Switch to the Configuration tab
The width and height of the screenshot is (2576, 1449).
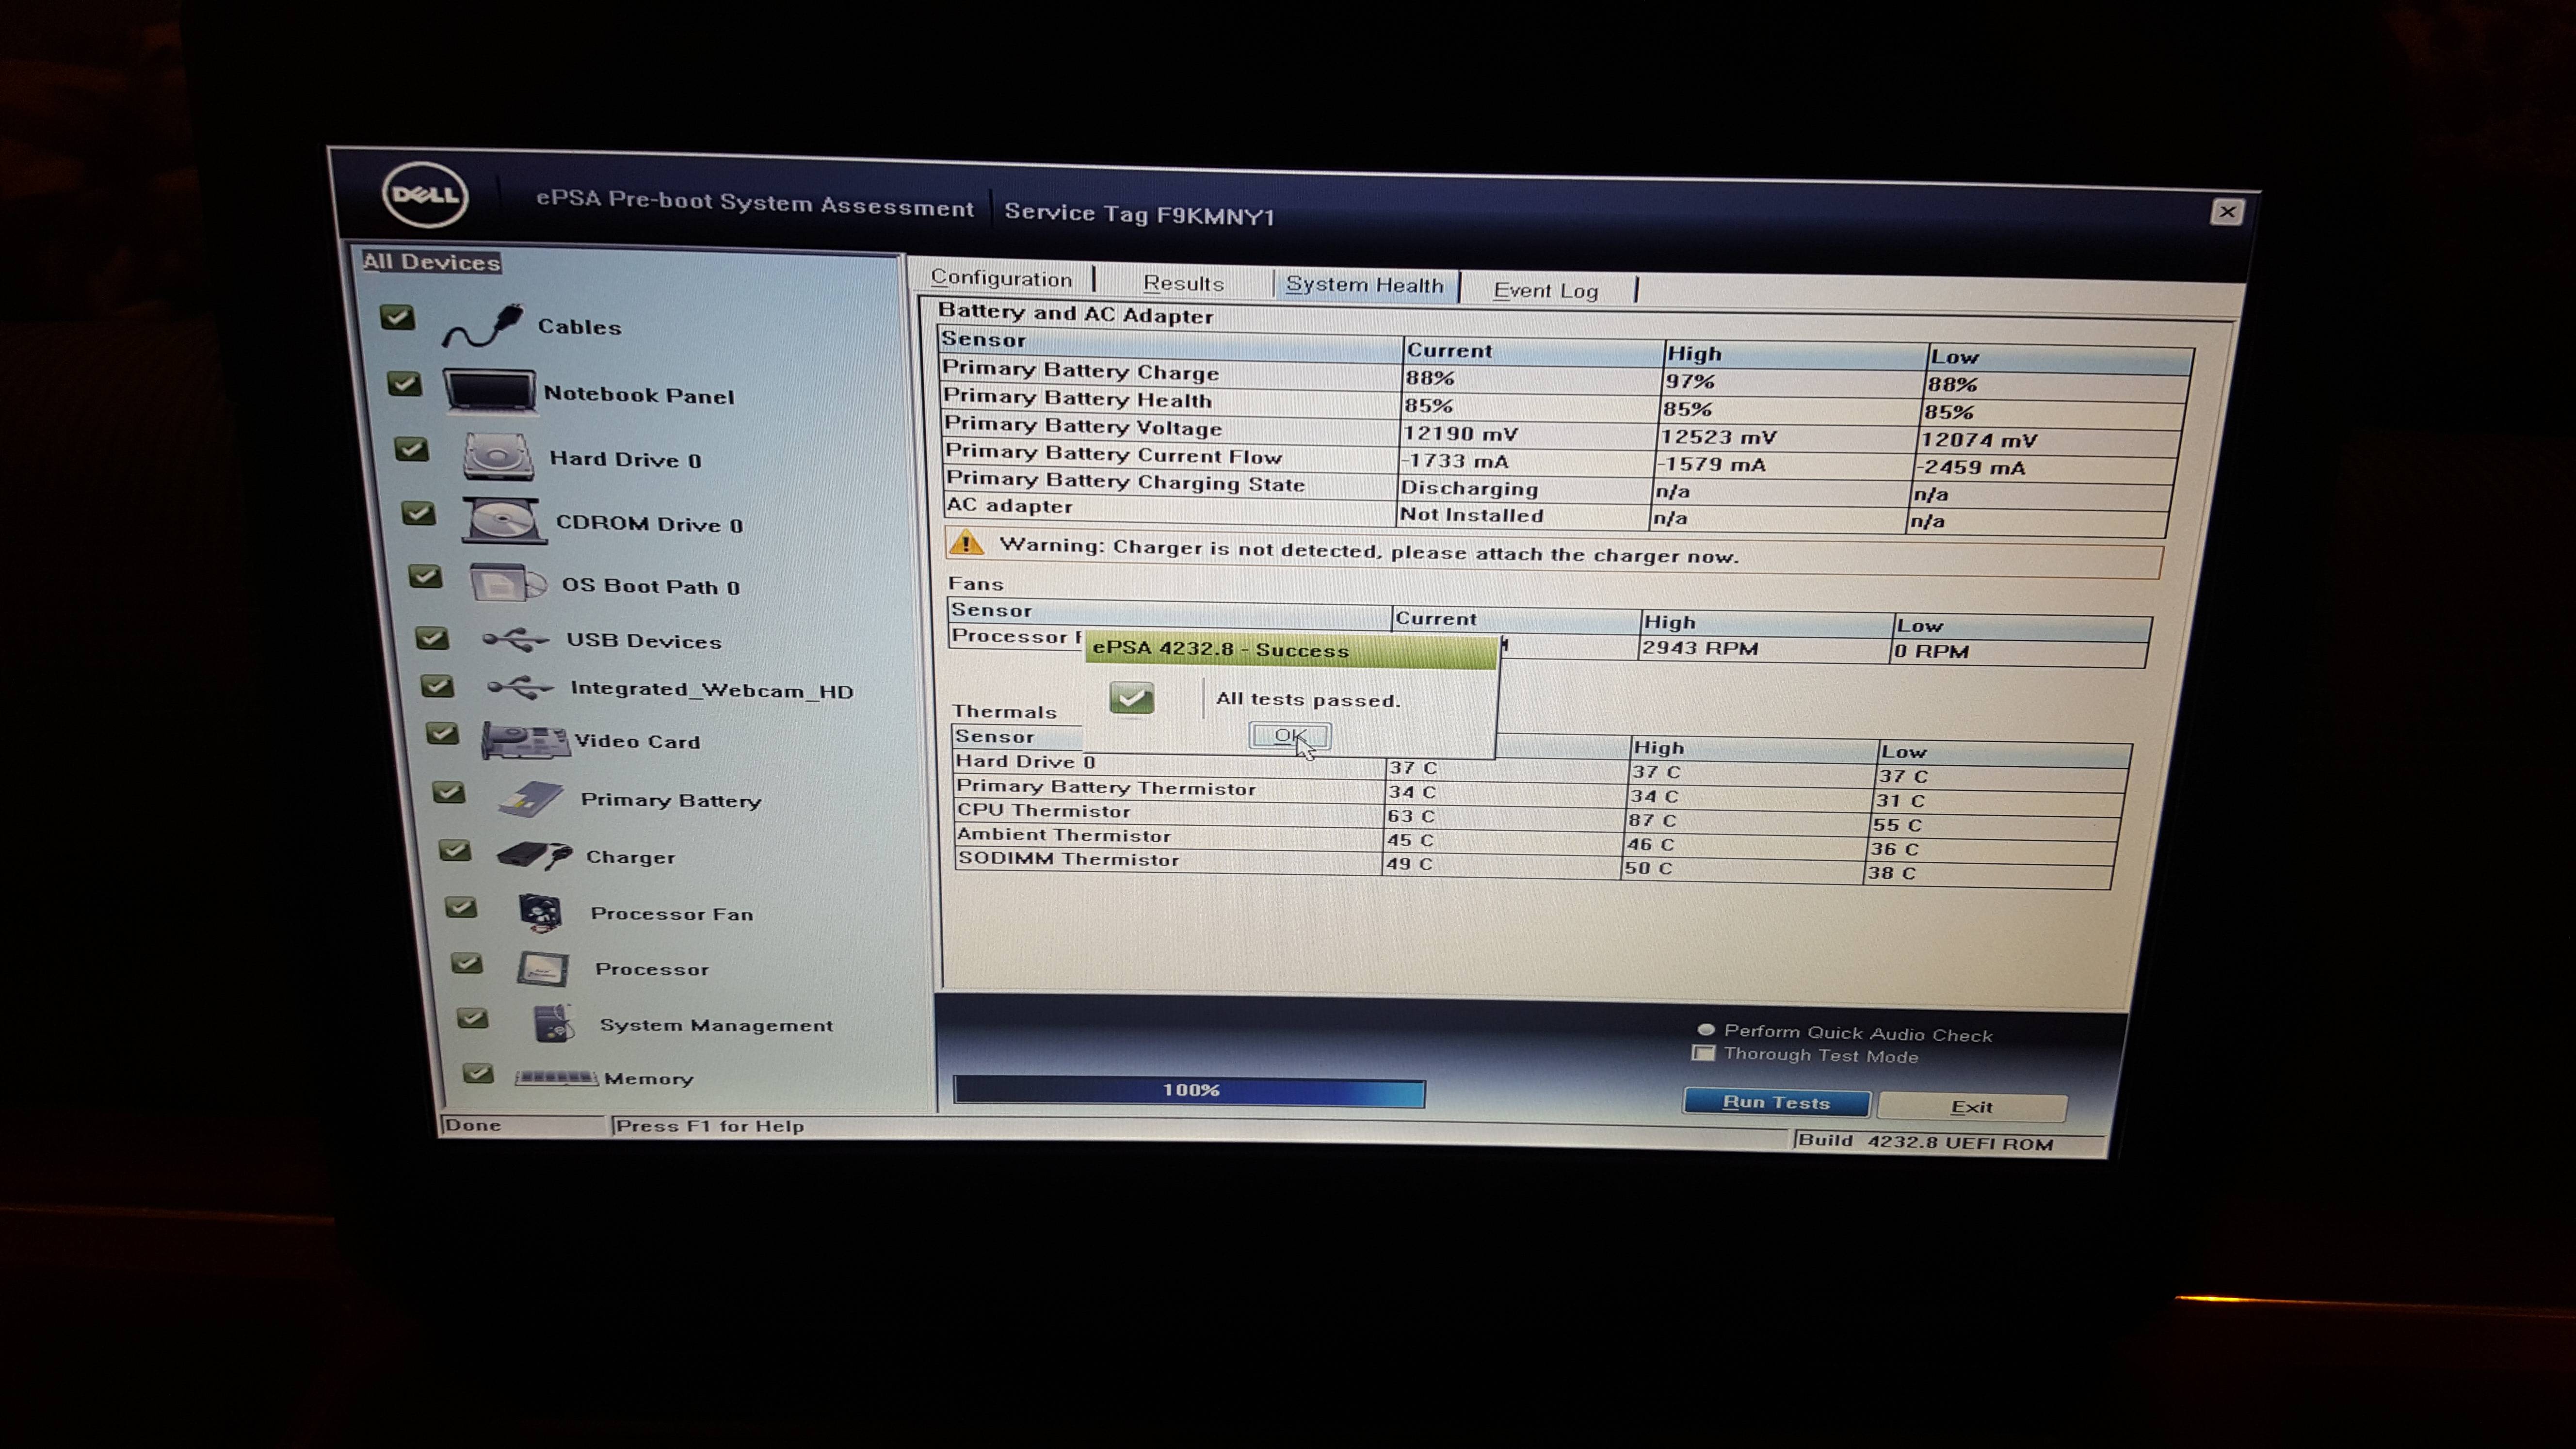point(1001,279)
